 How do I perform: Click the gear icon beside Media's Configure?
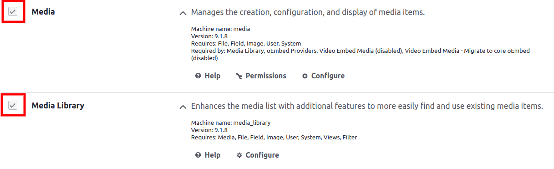point(305,76)
